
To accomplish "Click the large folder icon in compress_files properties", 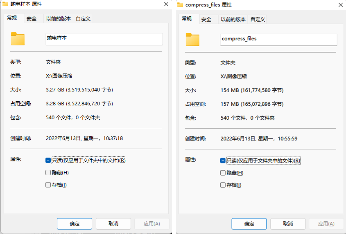I will 192,39.
